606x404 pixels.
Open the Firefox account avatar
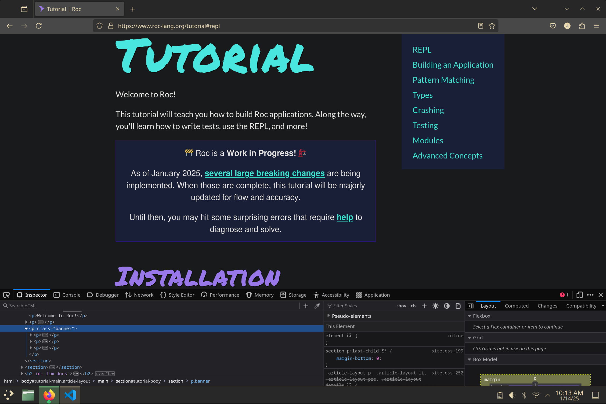click(567, 26)
